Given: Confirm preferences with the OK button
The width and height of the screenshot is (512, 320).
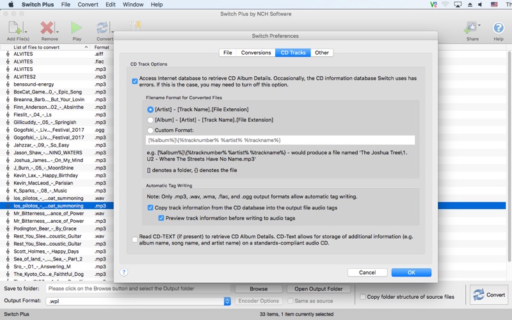Looking at the screenshot, I should tap(412, 273).
